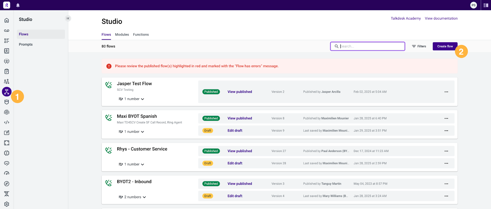Open the PS user avatar menu
491x209 pixels.
pos(474,5)
